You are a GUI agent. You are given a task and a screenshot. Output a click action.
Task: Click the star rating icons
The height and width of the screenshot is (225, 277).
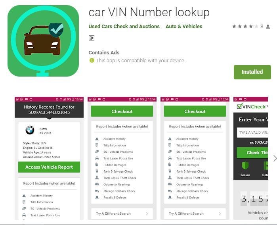(x=245, y=27)
